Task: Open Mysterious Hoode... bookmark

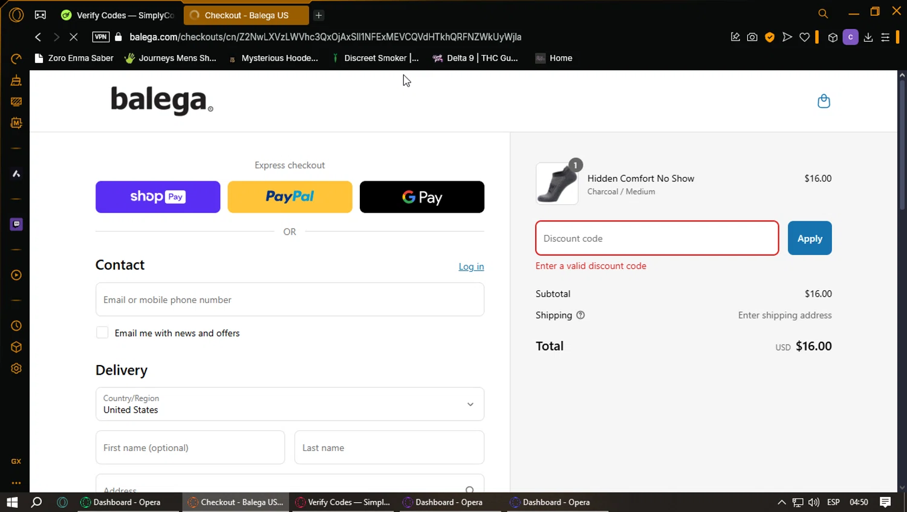Action: [x=273, y=58]
